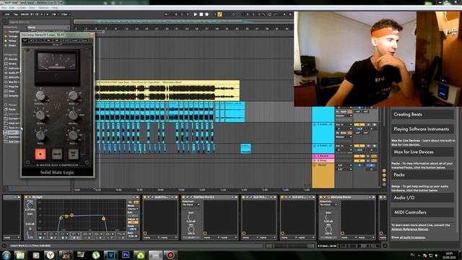The width and height of the screenshot is (462, 260).
Task: Open the FabFilter Sidechain No Input dropdown
Action: pos(191,204)
